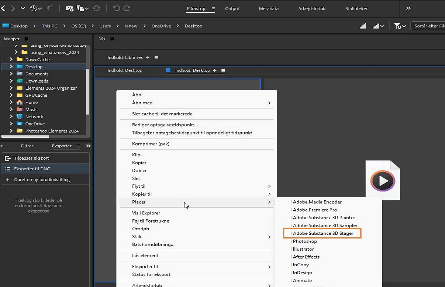Open the parent/favorites chevron next to forward arrow

23,8
